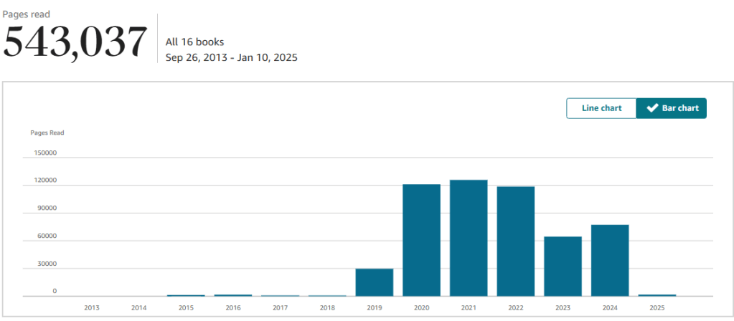Click the Pages Read y-axis title

[x=47, y=133]
